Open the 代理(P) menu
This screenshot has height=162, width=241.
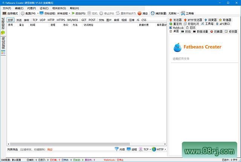tap(32, 8)
